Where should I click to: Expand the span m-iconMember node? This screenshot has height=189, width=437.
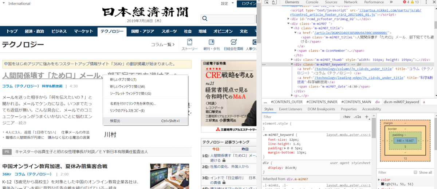click(x=295, y=51)
